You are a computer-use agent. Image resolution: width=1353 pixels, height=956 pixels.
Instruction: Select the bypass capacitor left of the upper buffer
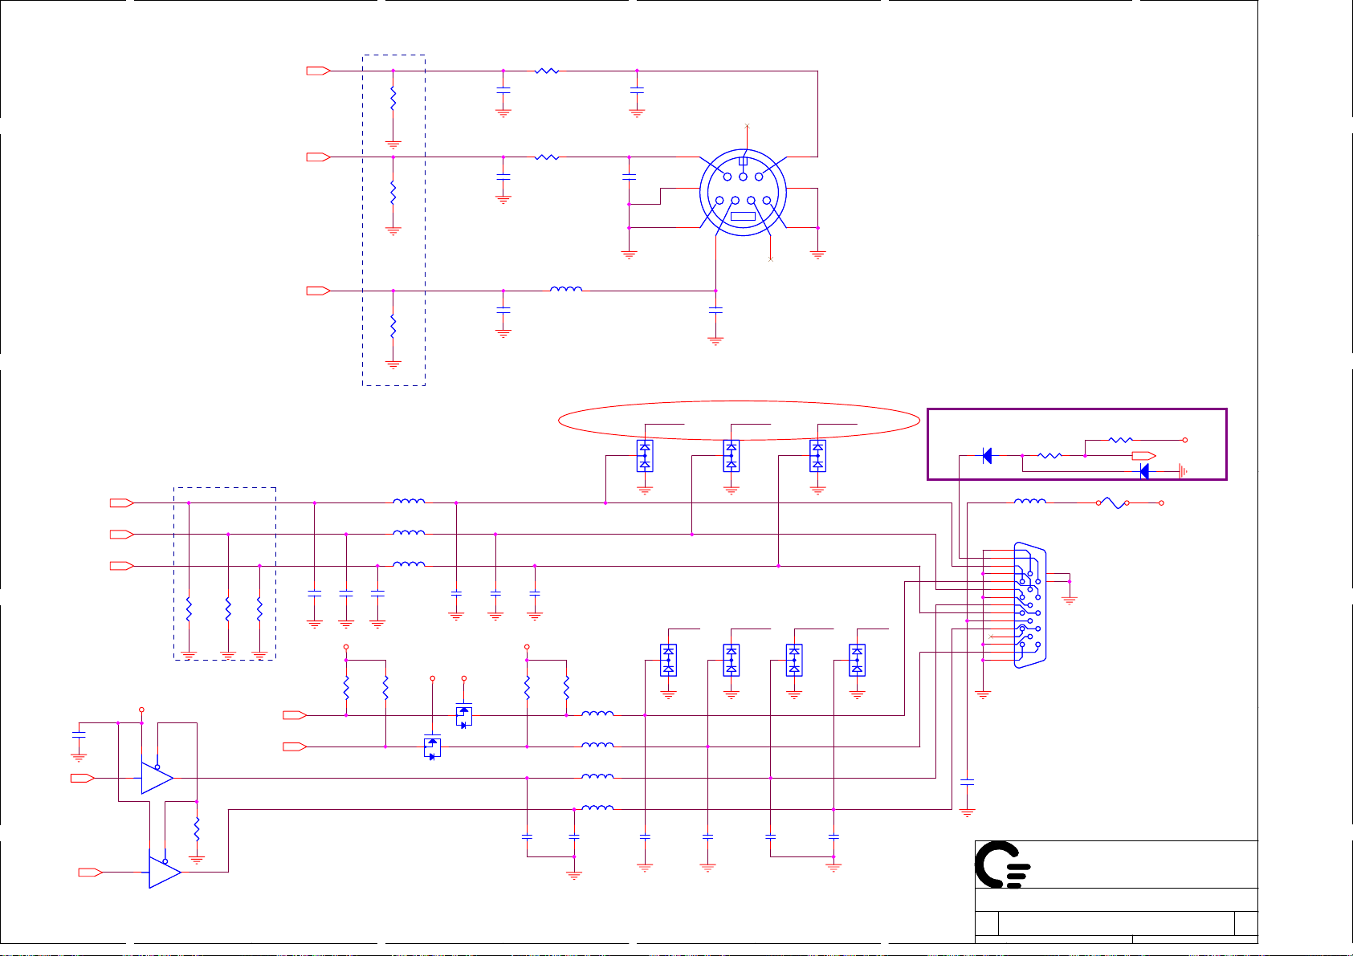[x=79, y=734]
